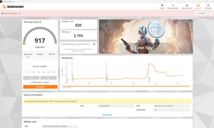Open the Benchmarks tab
Viewport: 214px width, 128px height.
pyautogui.click(x=173, y=6)
